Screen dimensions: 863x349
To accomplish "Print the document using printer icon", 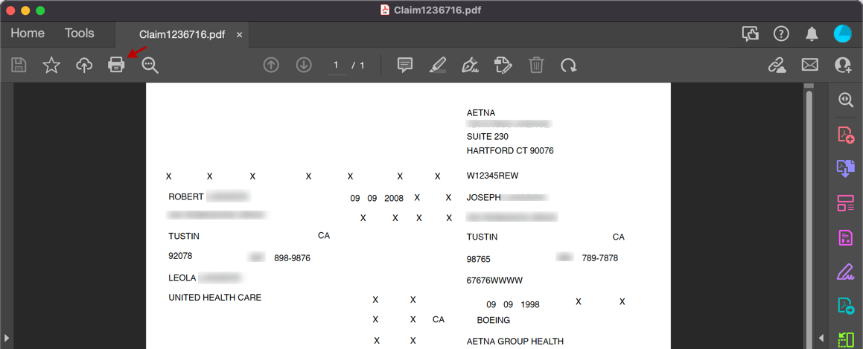I will coord(116,65).
